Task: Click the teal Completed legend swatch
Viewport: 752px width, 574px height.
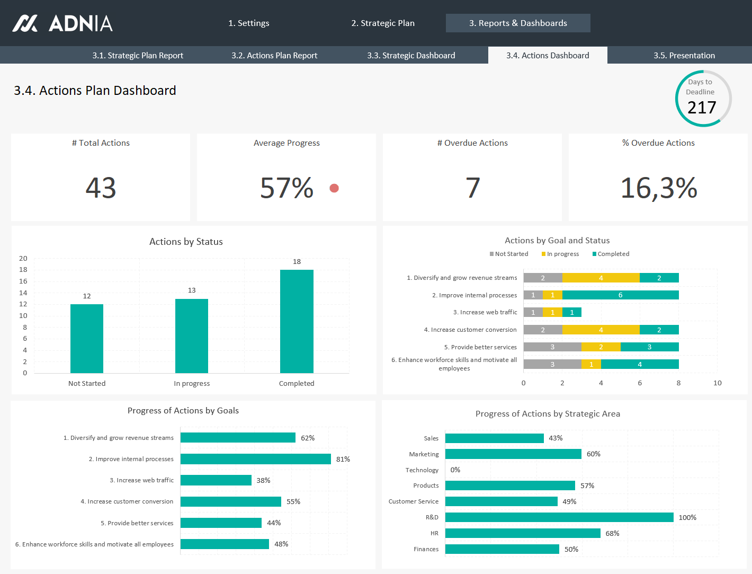Action: click(594, 254)
